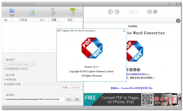Click the 添加 (Add) folder icon
The height and width of the screenshot is (111, 183).
coord(12,11)
